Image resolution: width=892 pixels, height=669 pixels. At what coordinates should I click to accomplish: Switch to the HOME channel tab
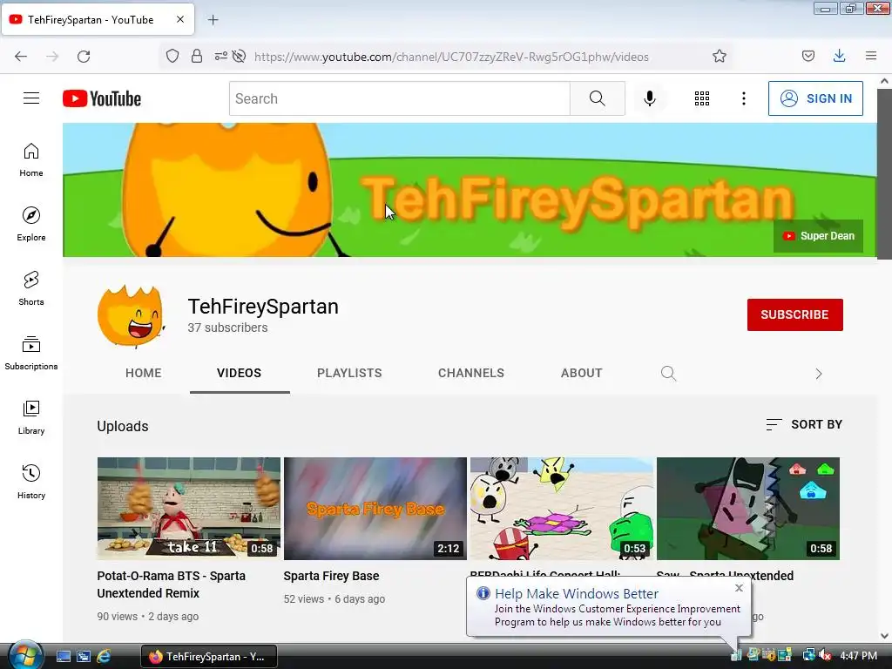tap(144, 373)
